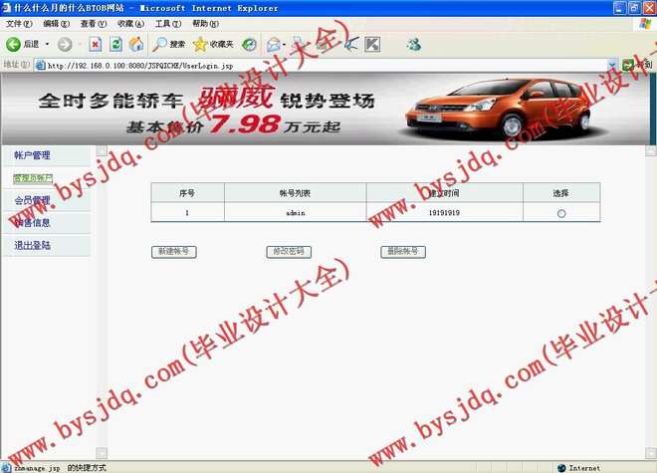
Task: Open the address bar URL dropdown
Action: point(612,65)
